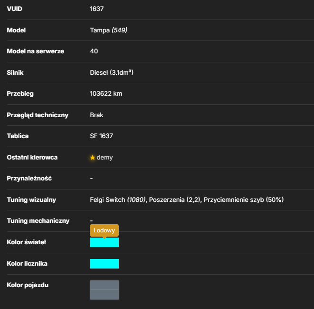Click the Ostatni kierowca row label
This screenshot has width=314, height=309.
click(32, 158)
